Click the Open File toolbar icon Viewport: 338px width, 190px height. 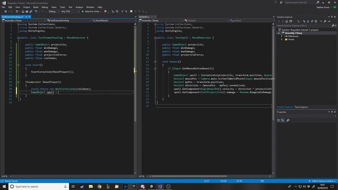coord(23,12)
